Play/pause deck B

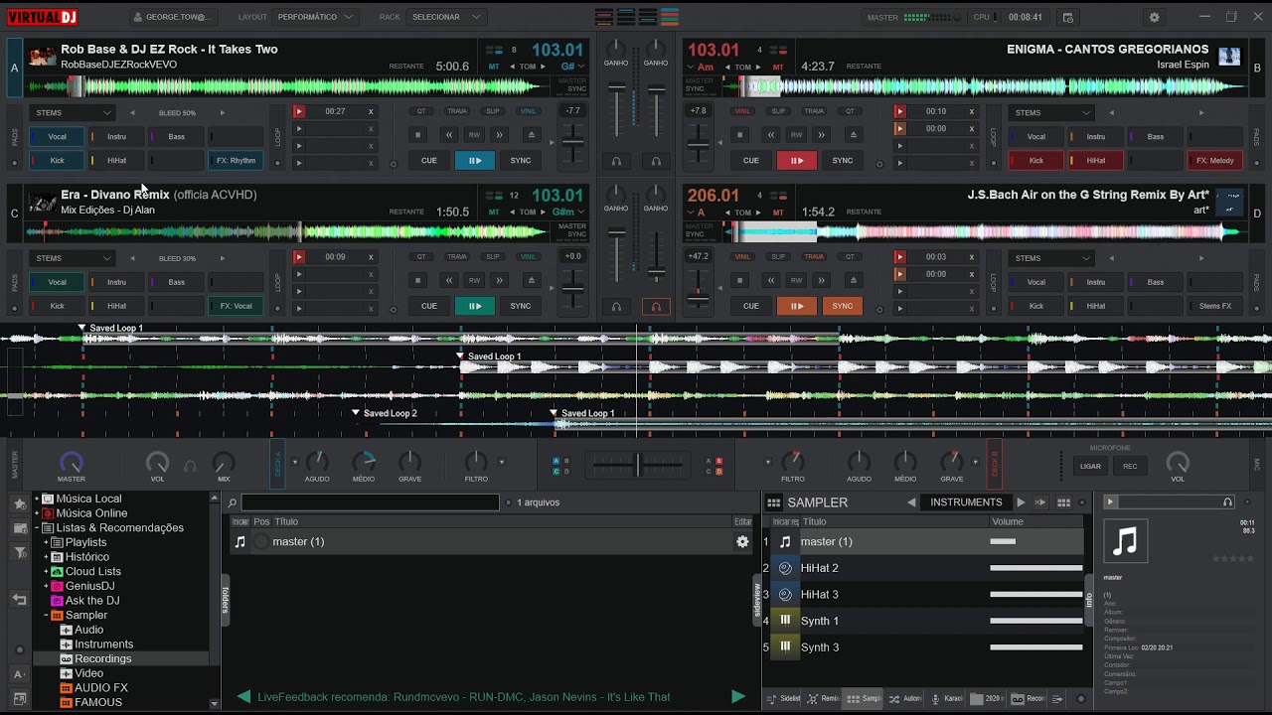pyautogui.click(x=797, y=160)
